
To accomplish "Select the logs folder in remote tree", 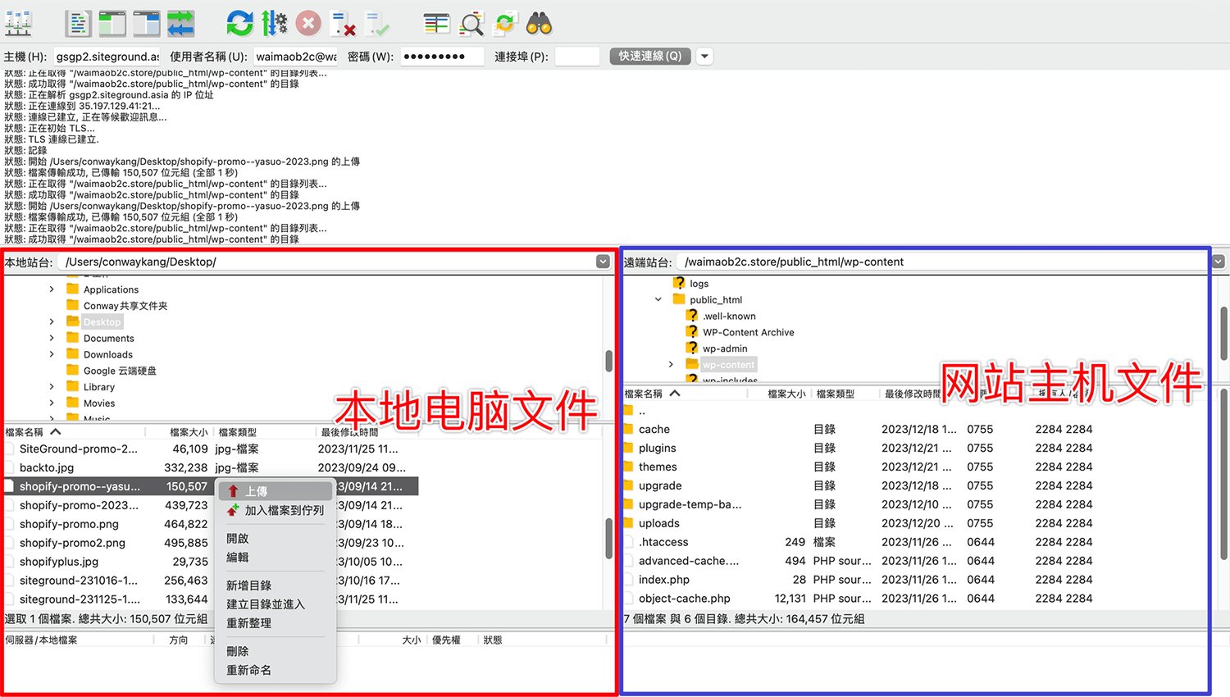I will tap(699, 284).
